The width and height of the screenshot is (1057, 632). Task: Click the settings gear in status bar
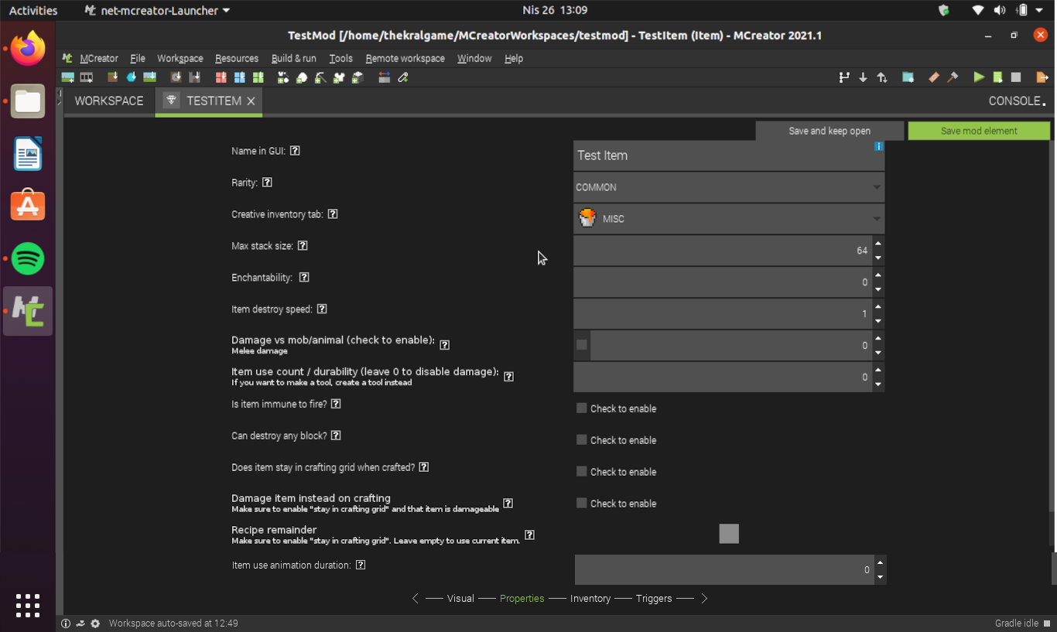click(95, 623)
